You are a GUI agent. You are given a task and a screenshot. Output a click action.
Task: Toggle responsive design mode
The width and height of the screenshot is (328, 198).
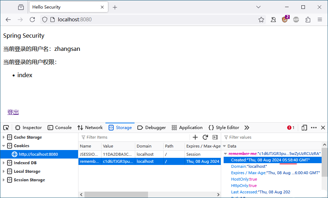click(x=304, y=128)
